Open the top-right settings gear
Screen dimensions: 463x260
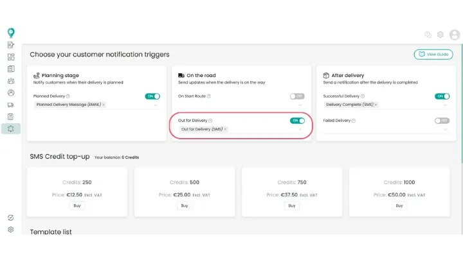[440, 35]
